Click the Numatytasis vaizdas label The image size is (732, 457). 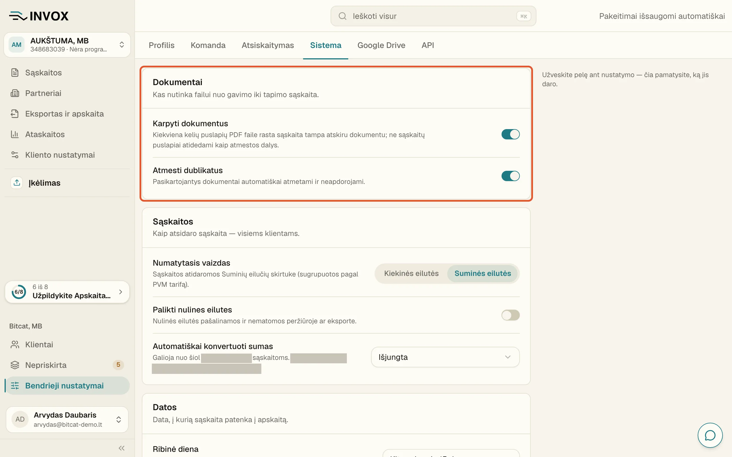(192, 263)
